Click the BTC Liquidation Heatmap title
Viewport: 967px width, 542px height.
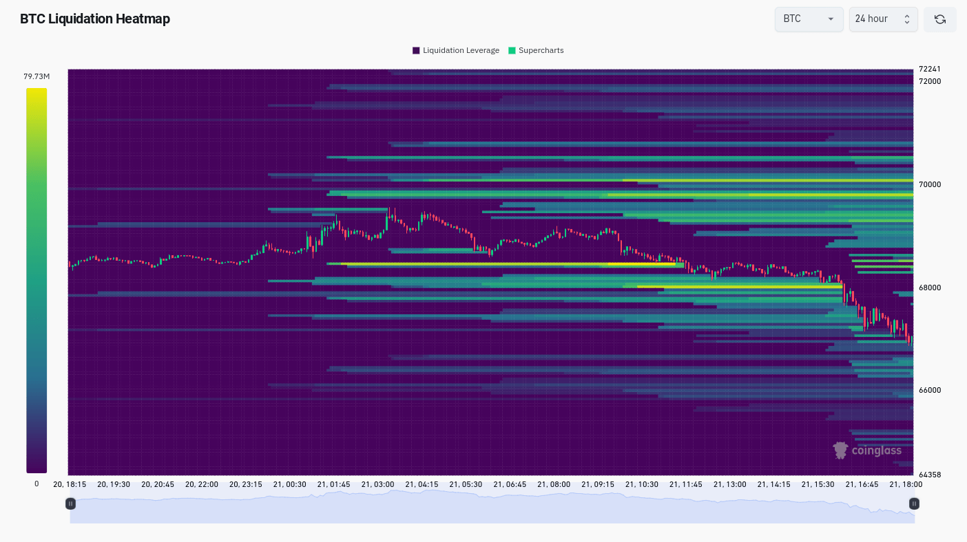coord(95,19)
